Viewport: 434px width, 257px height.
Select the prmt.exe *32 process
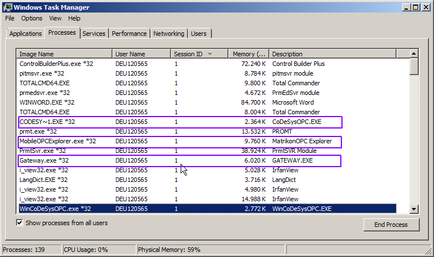(207, 131)
